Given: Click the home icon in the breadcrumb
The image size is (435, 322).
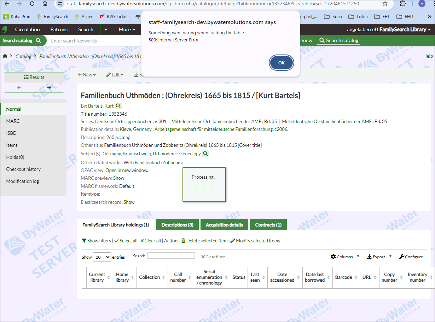Looking at the screenshot, I should (5, 56).
